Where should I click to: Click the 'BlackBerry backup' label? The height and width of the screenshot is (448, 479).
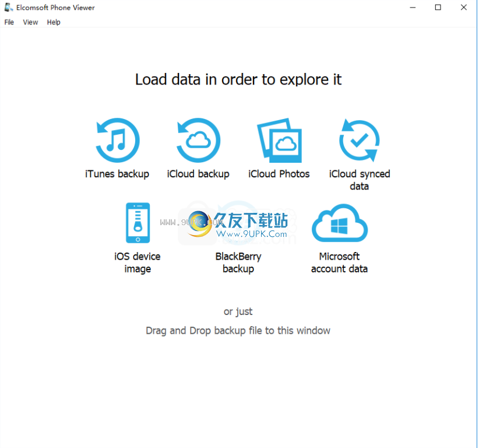click(x=238, y=262)
